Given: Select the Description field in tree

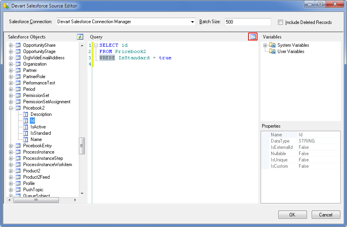Looking at the screenshot, I should tap(41, 114).
